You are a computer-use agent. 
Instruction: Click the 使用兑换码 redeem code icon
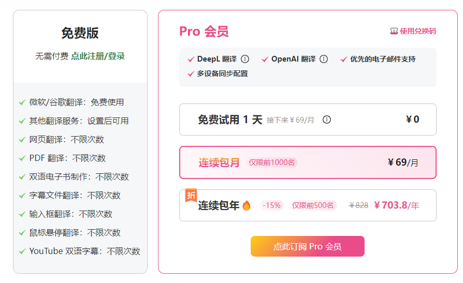click(394, 31)
